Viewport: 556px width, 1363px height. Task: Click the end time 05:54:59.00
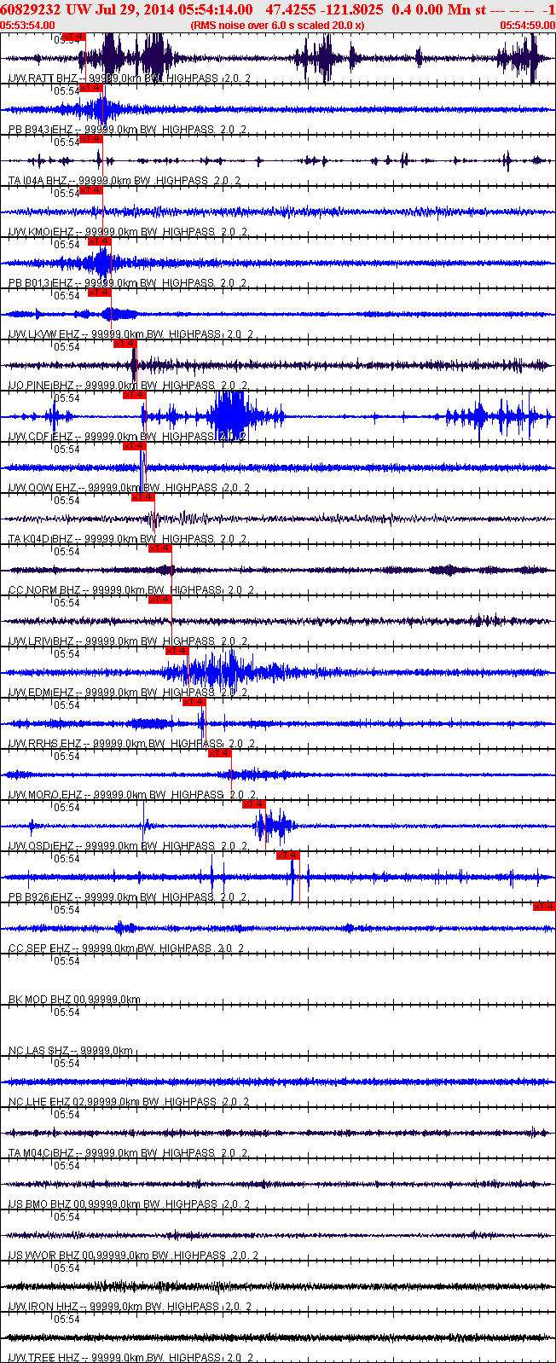coord(527,26)
